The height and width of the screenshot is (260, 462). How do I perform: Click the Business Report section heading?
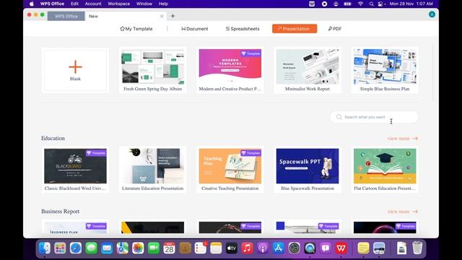[61, 212]
